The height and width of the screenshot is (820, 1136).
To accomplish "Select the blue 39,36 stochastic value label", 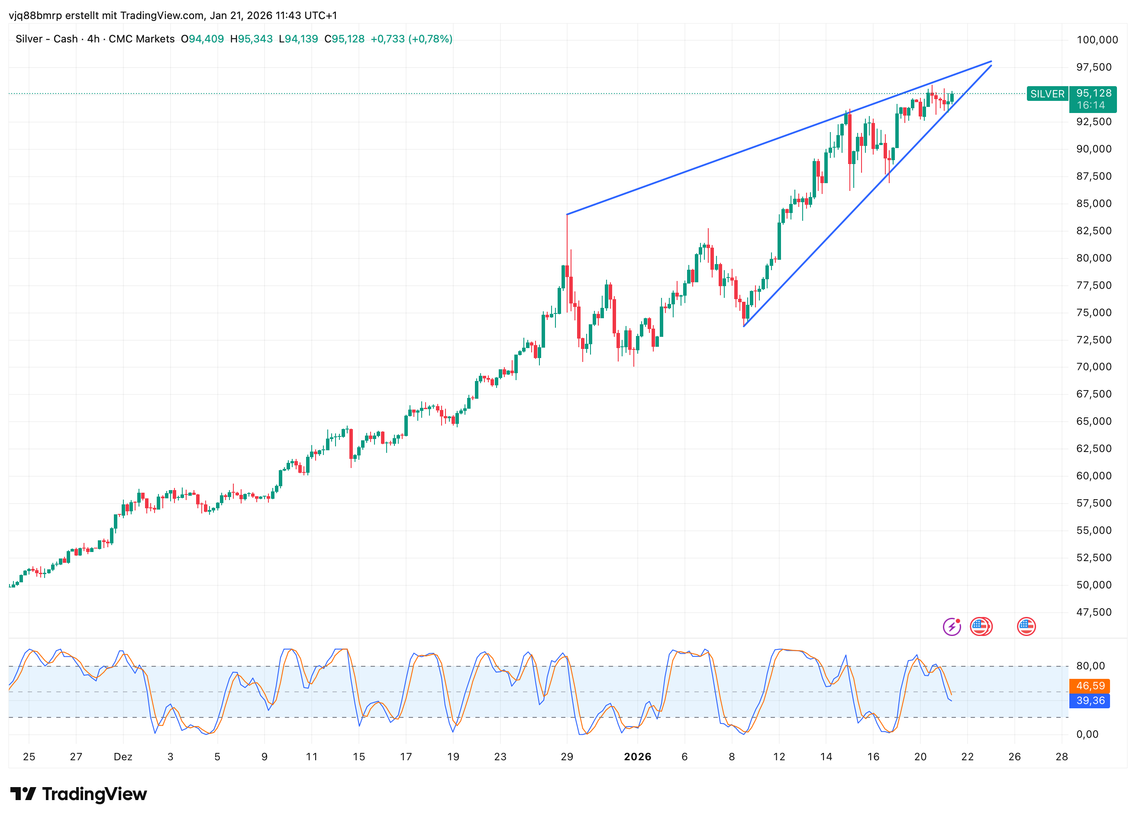I will pos(1090,700).
